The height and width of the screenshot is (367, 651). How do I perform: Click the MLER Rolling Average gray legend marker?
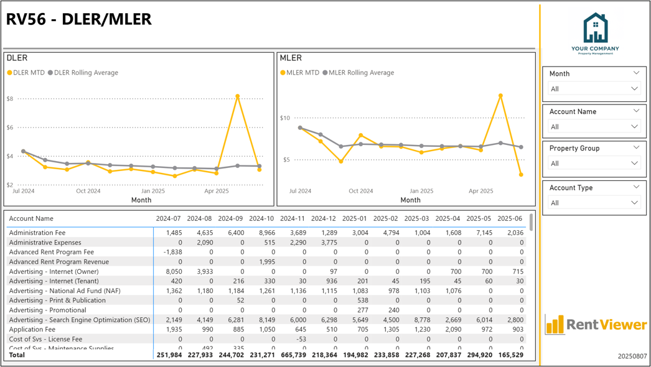325,73
